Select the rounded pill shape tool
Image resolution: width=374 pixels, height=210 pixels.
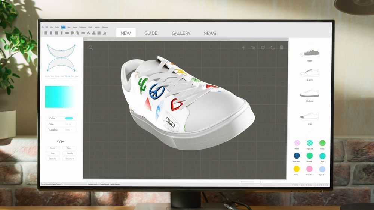(67, 33)
